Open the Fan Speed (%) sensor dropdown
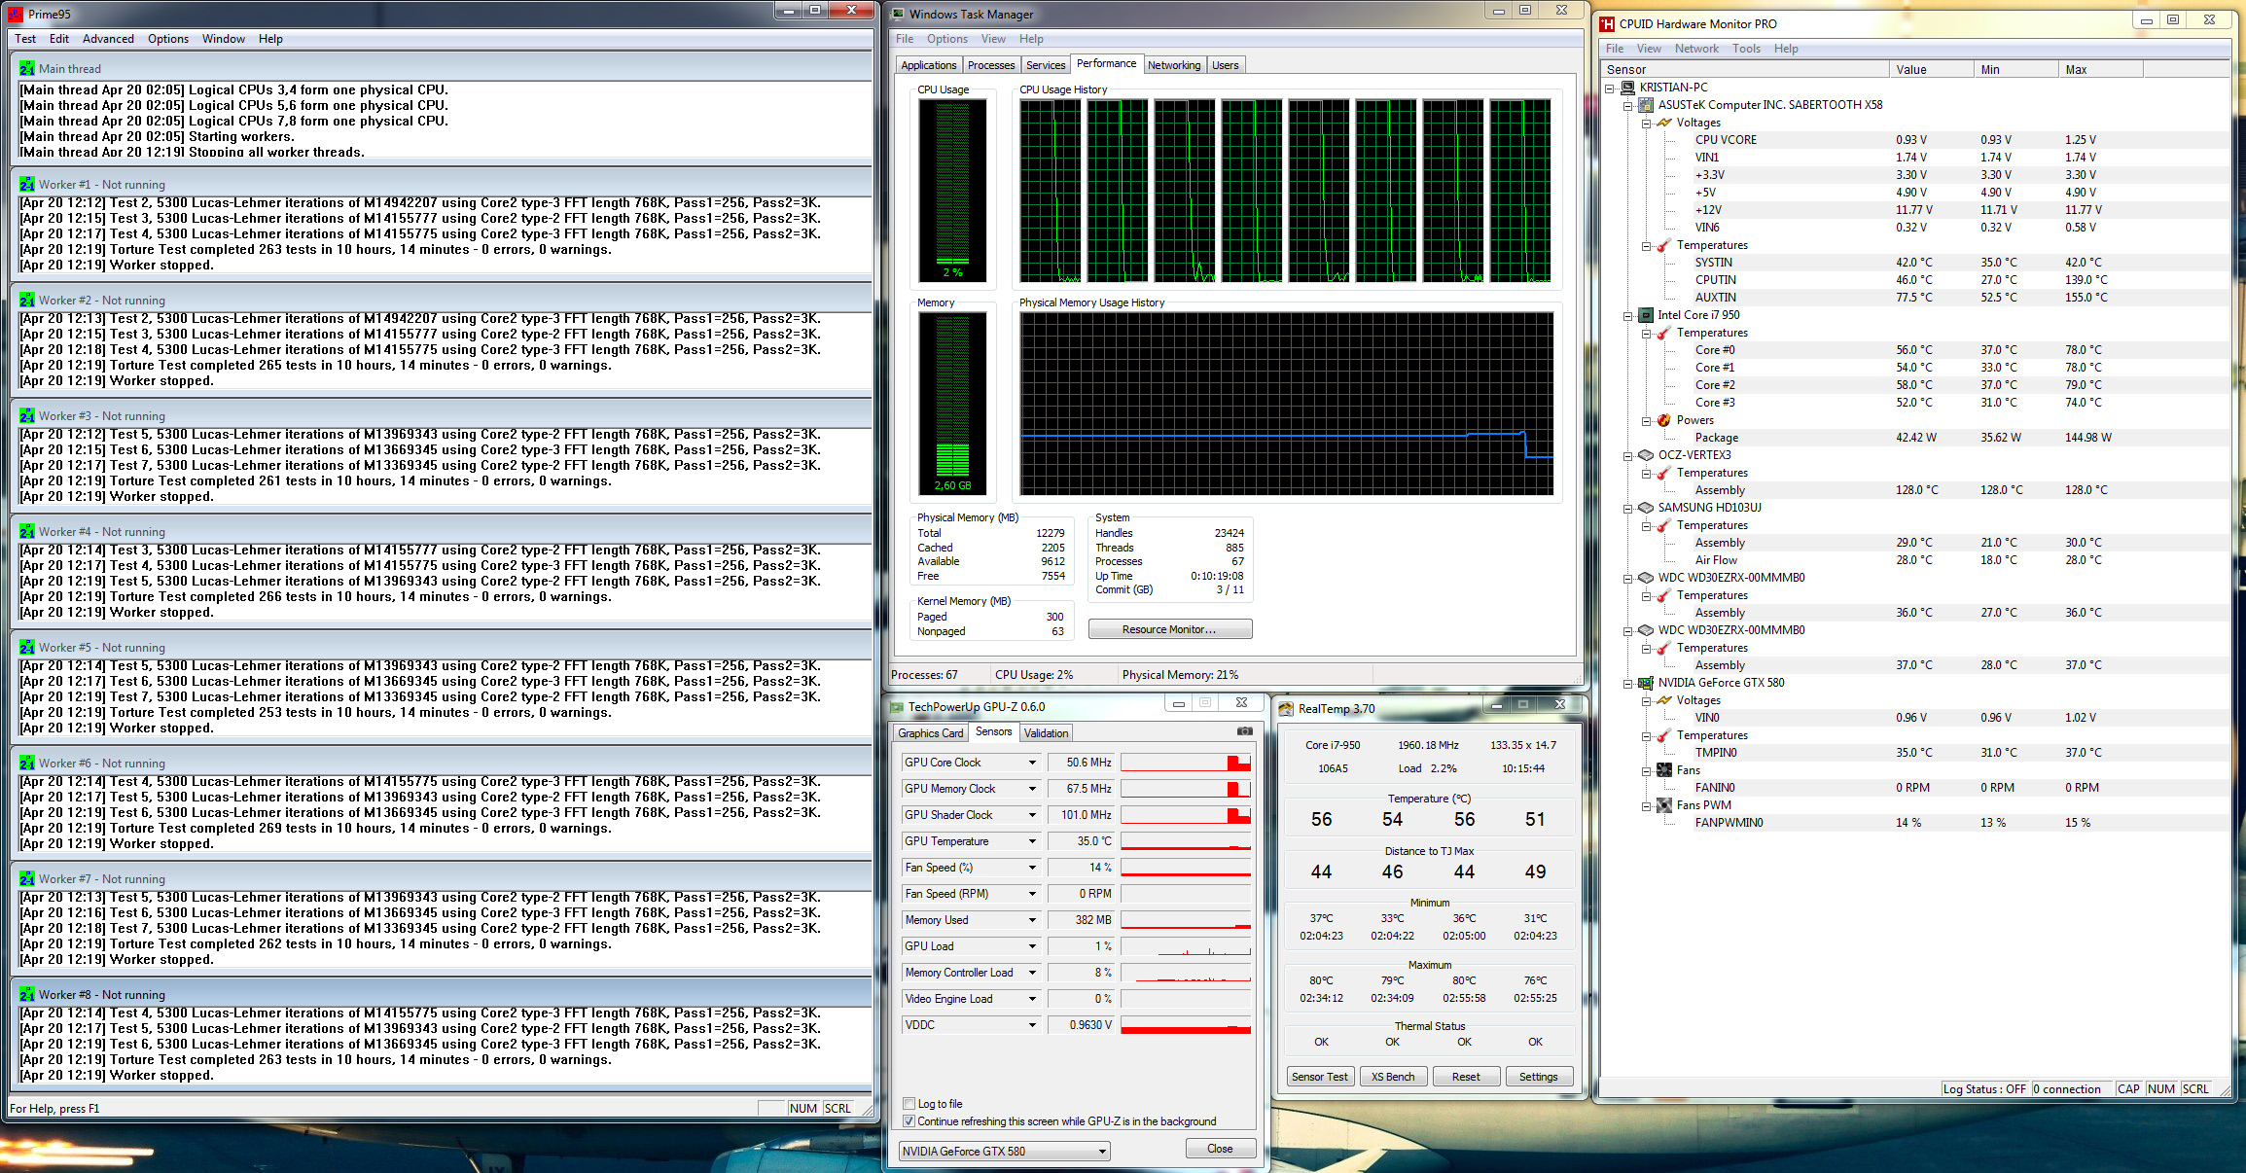 point(1032,868)
